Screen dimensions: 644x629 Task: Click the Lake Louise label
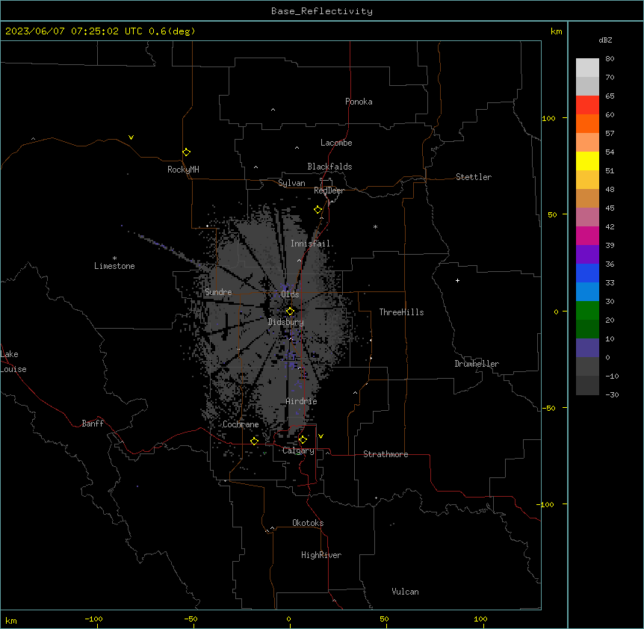click(13, 362)
